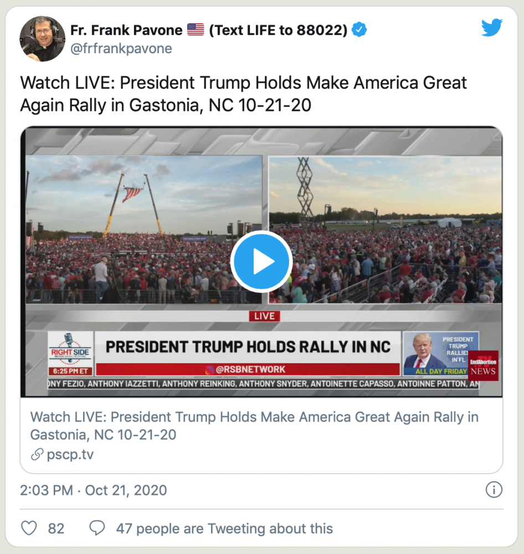Click the chain link icon beside pscp.tv

coord(37,455)
